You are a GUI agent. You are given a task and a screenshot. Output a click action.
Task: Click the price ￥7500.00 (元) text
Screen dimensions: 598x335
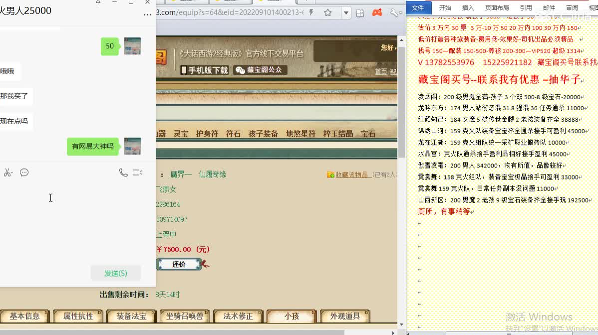click(183, 249)
